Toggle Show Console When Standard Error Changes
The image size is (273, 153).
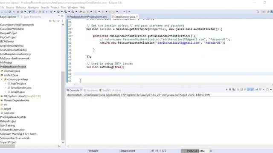click(x=252, y=90)
